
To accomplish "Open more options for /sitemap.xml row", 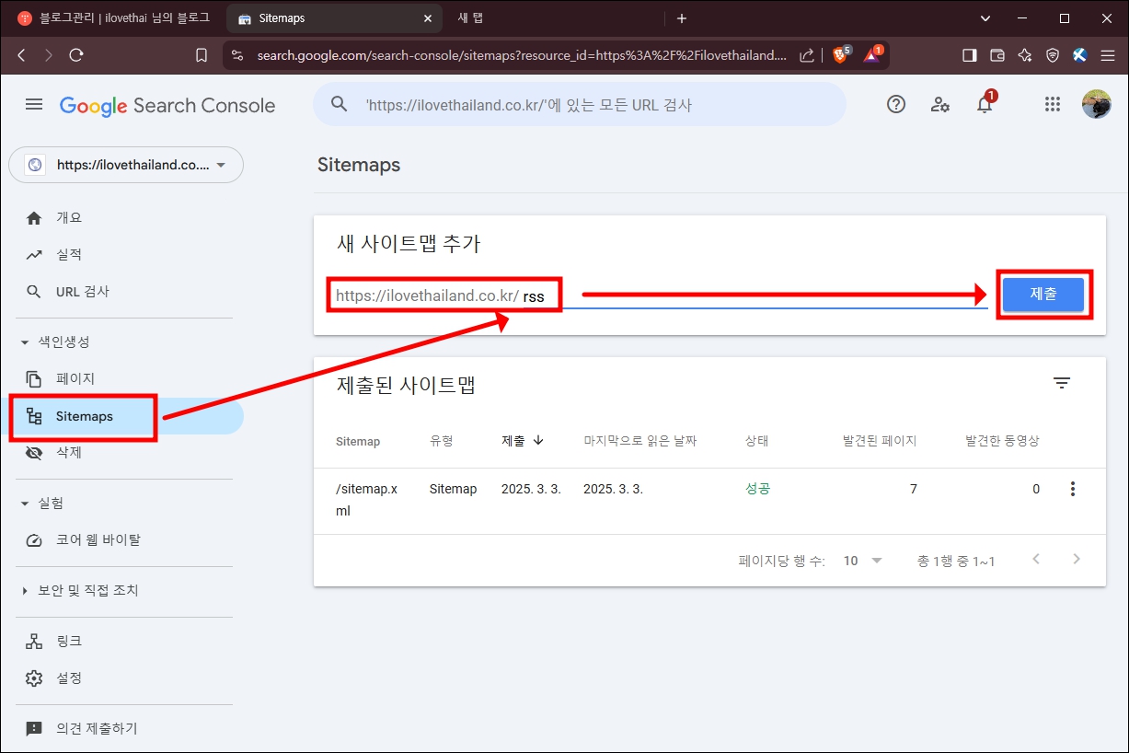I will pyautogui.click(x=1072, y=489).
